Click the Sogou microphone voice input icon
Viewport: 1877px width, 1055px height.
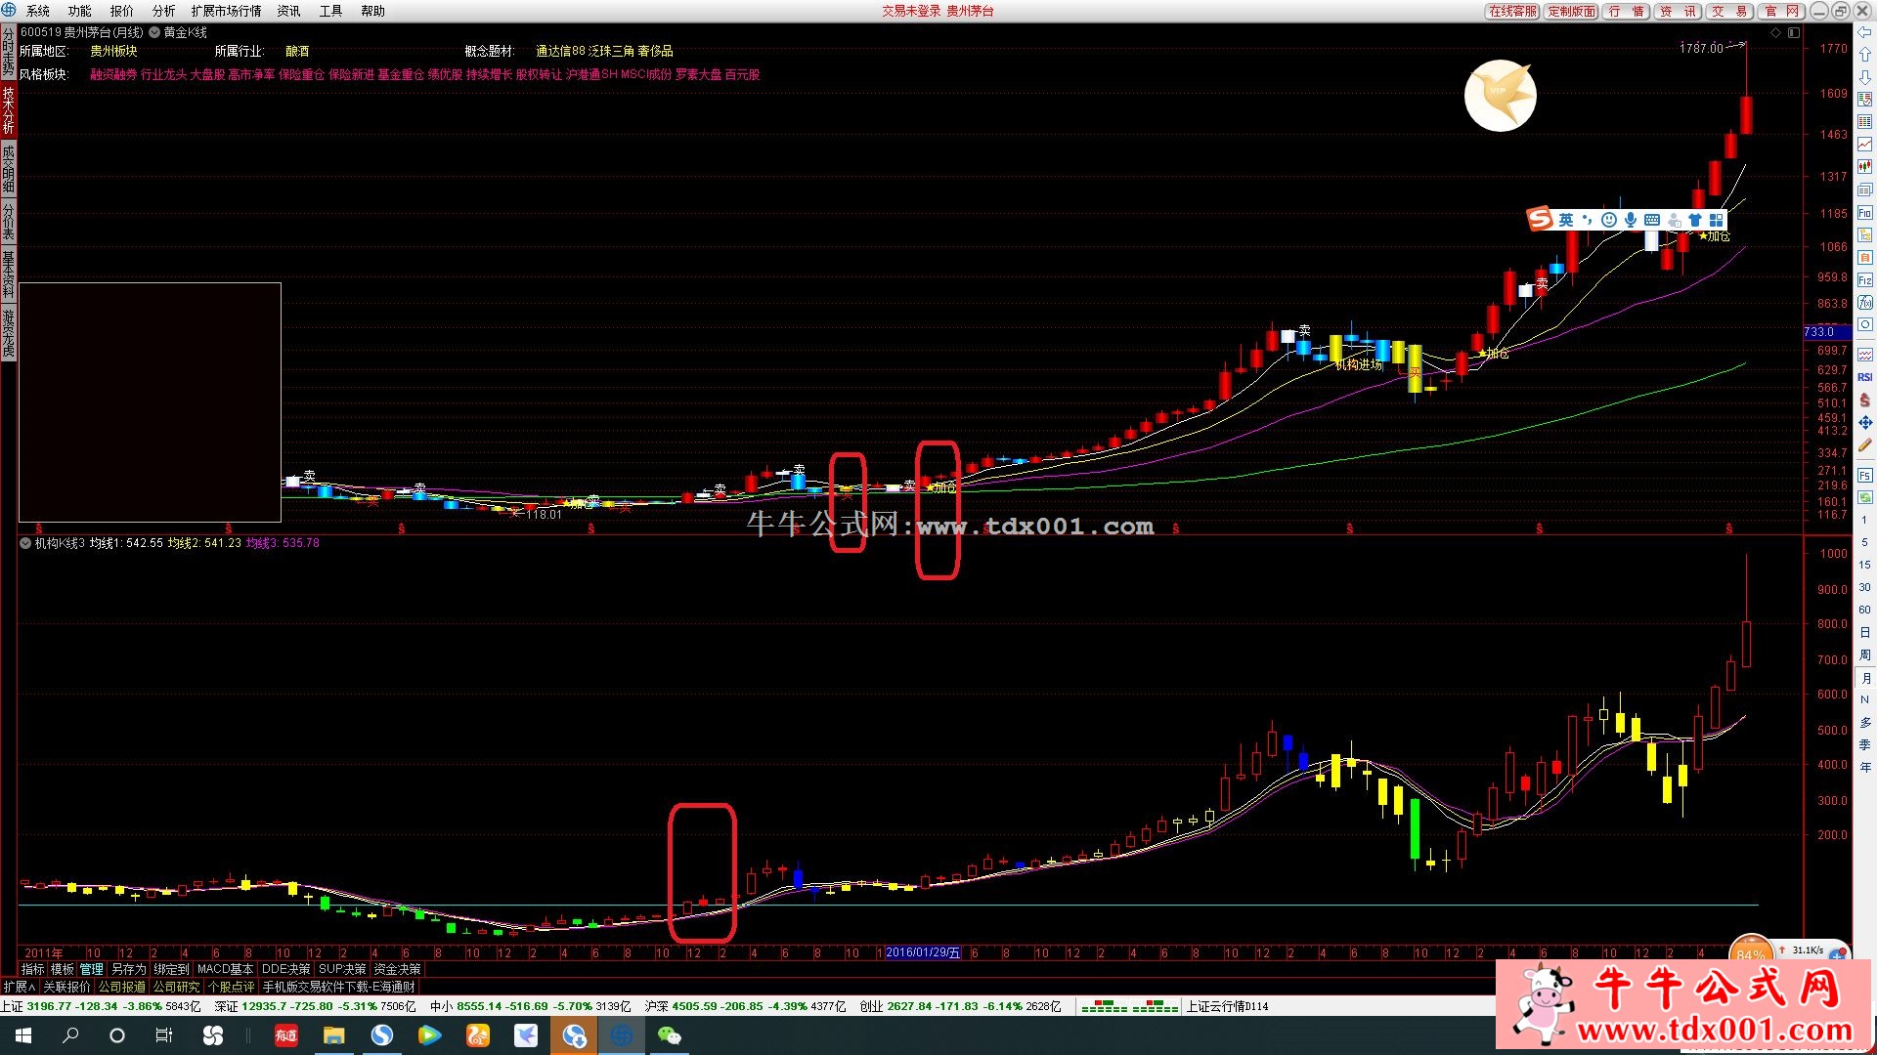(x=1631, y=220)
